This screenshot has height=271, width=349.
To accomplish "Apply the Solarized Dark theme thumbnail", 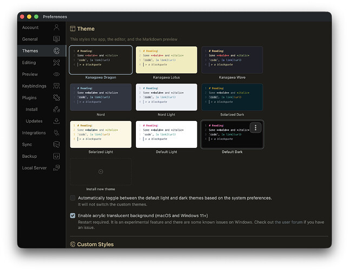I will 232,97.
